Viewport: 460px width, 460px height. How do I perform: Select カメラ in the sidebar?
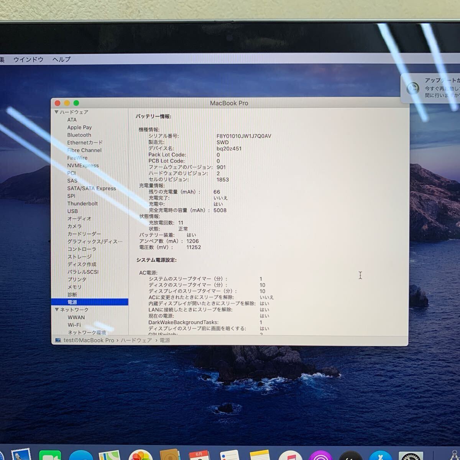pos(74,226)
